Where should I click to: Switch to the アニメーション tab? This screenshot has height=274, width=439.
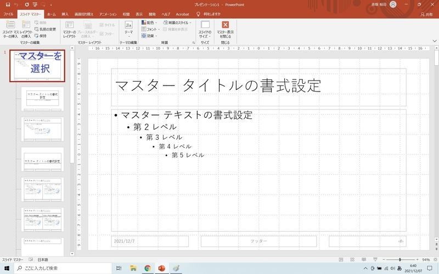[x=108, y=14]
